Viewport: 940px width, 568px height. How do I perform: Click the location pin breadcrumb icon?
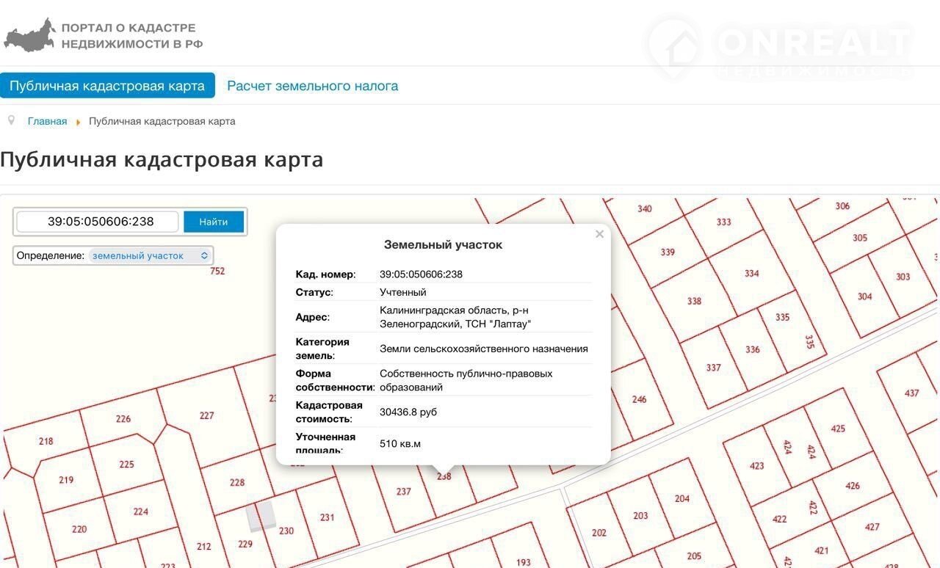pos(10,120)
